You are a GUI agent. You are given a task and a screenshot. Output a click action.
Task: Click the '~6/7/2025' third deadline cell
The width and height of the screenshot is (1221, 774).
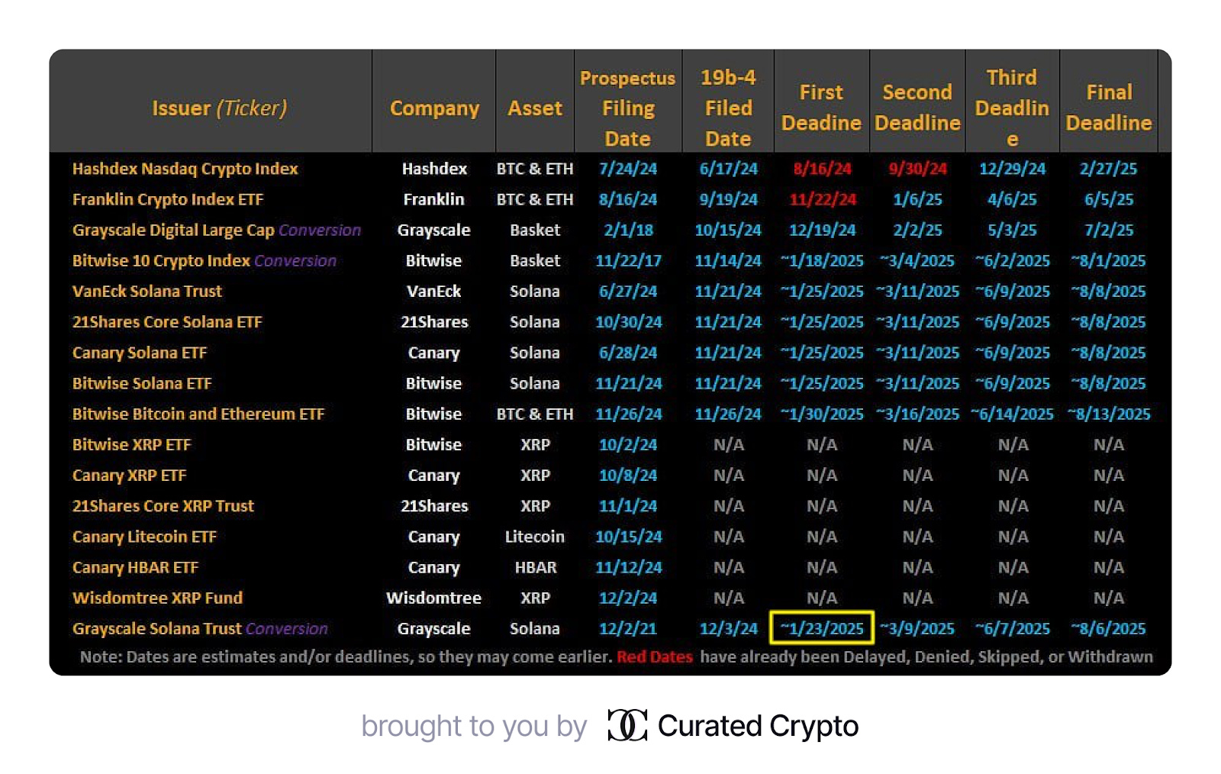click(1012, 628)
